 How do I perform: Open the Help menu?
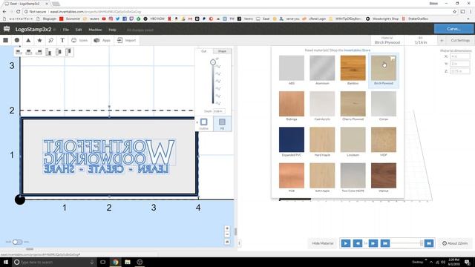[112, 30]
